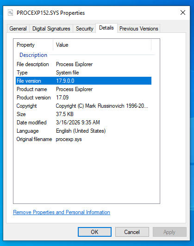This screenshot has height=246, width=194.
Task: Click the 3/16/2026 9:35 AM value
Action: coord(78,123)
